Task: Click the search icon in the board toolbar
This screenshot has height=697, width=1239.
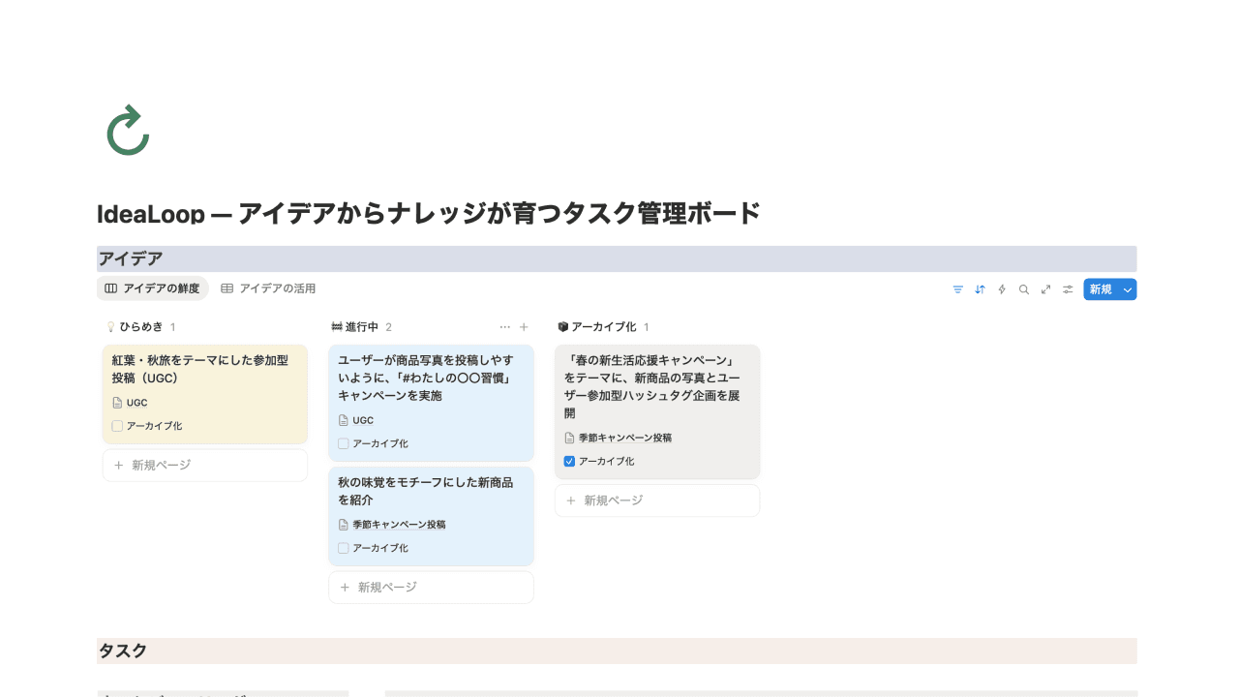Action: [x=1023, y=289]
